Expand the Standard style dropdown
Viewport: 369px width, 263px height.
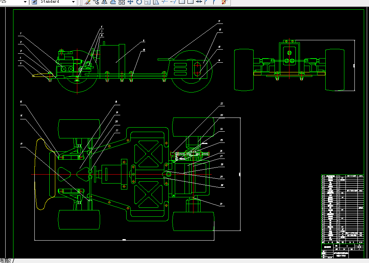pos(73,2)
